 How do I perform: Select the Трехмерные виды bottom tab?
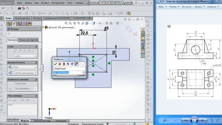tap(42, 120)
